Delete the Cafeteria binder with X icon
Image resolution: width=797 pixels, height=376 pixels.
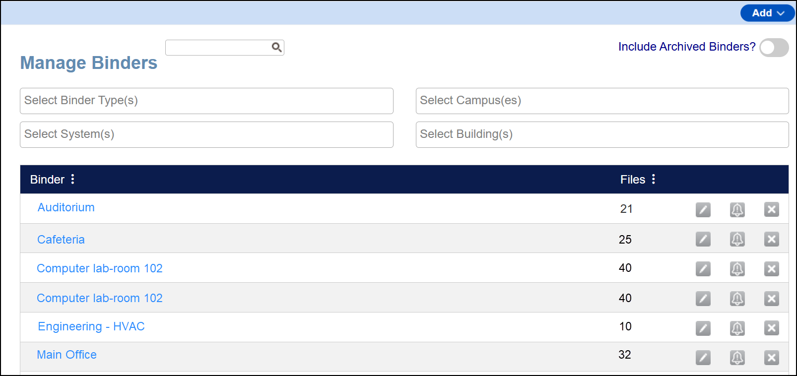click(771, 240)
